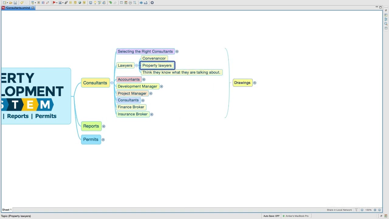
Task: Click the Auto Save: OFF status
Action: click(x=271, y=216)
